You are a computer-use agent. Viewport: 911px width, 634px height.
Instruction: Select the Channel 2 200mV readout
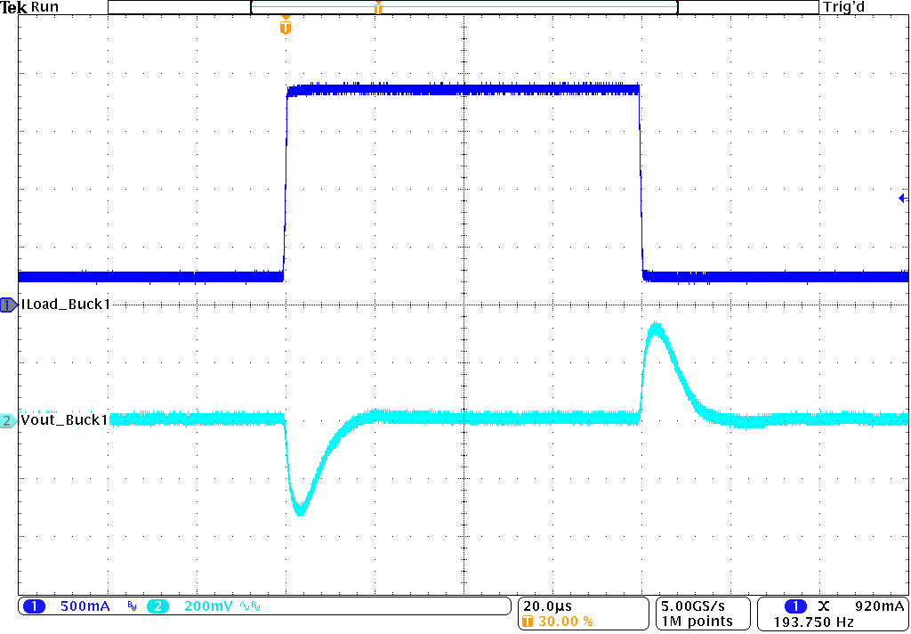208,606
